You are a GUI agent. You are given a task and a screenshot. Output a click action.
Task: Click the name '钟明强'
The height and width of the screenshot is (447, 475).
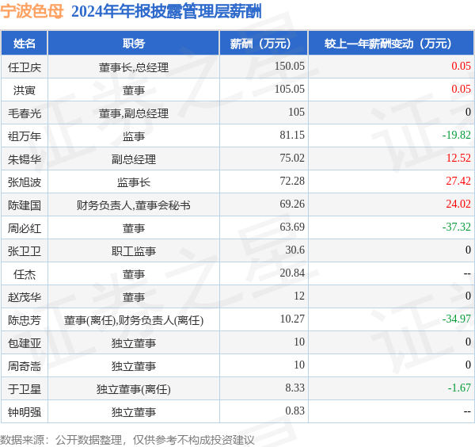coord(25,412)
